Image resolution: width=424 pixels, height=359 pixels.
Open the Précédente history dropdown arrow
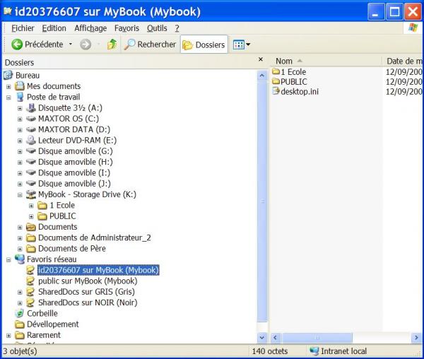point(71,44)
